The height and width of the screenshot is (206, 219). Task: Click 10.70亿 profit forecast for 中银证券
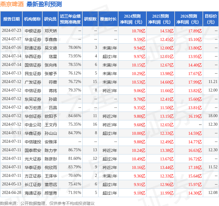tap(138, 31)
